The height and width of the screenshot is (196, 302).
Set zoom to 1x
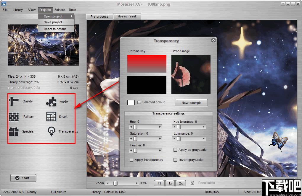point(170,183)
